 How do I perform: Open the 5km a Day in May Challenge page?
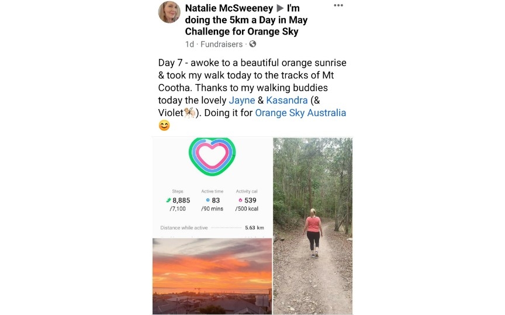click(246, 20)
